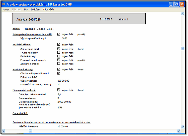Open the Zvětšení menu
The width and height of the screenshot is (188, 136).
pyautogui.click(x=35, y=10)
